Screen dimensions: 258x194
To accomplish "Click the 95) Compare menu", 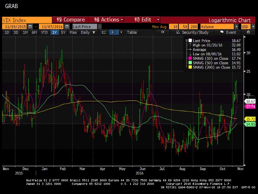I will click(x=70, y=20).
